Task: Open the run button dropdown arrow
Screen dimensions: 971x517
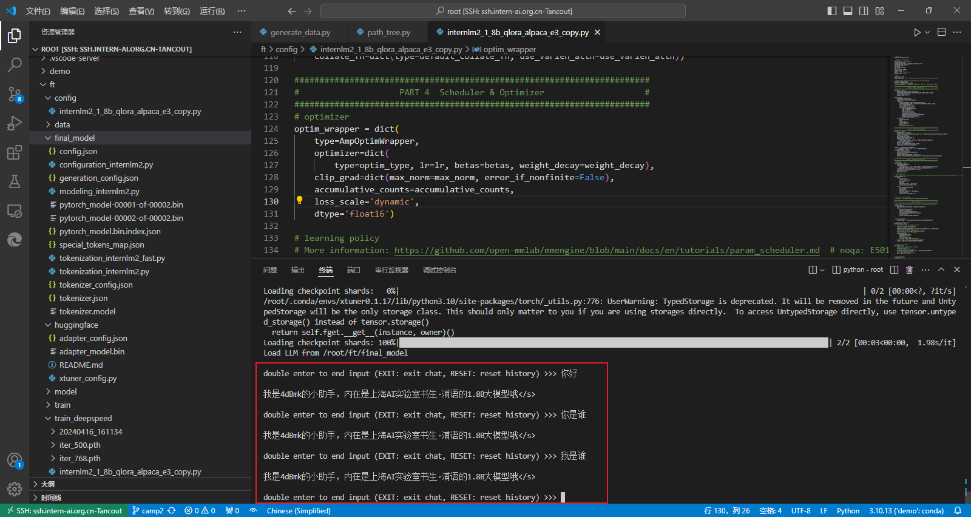Action: (927, 32)
